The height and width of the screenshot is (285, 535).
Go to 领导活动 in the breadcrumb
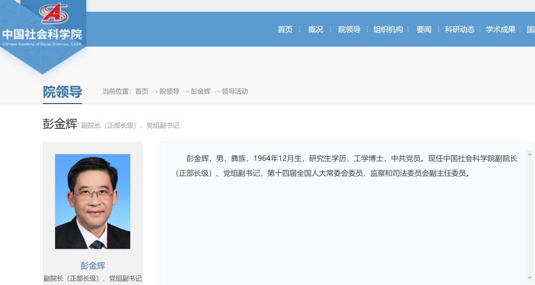[235, 92]
